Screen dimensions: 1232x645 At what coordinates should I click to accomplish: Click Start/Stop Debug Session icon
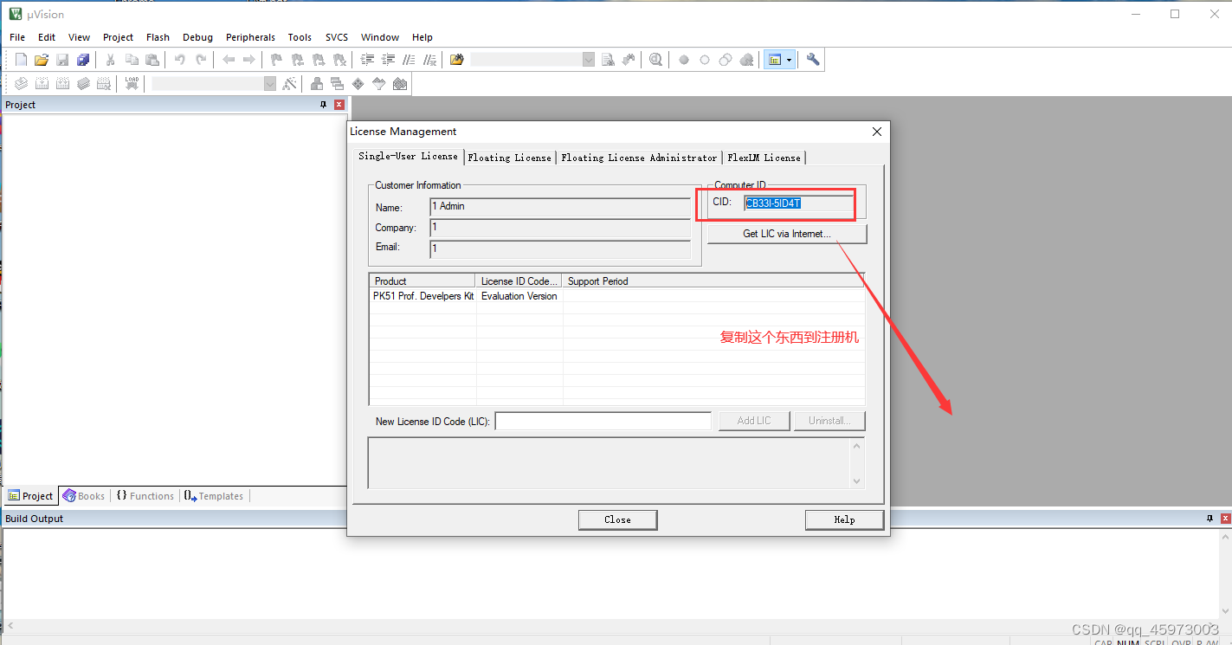point(656,60)
